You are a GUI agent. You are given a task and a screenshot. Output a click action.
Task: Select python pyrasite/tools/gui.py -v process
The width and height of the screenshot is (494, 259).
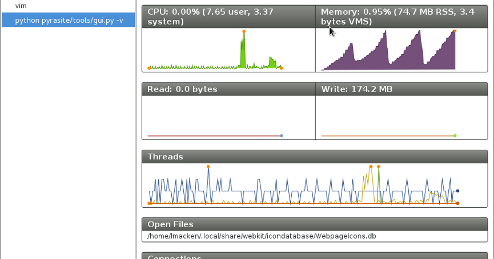(x=68, y=20)
